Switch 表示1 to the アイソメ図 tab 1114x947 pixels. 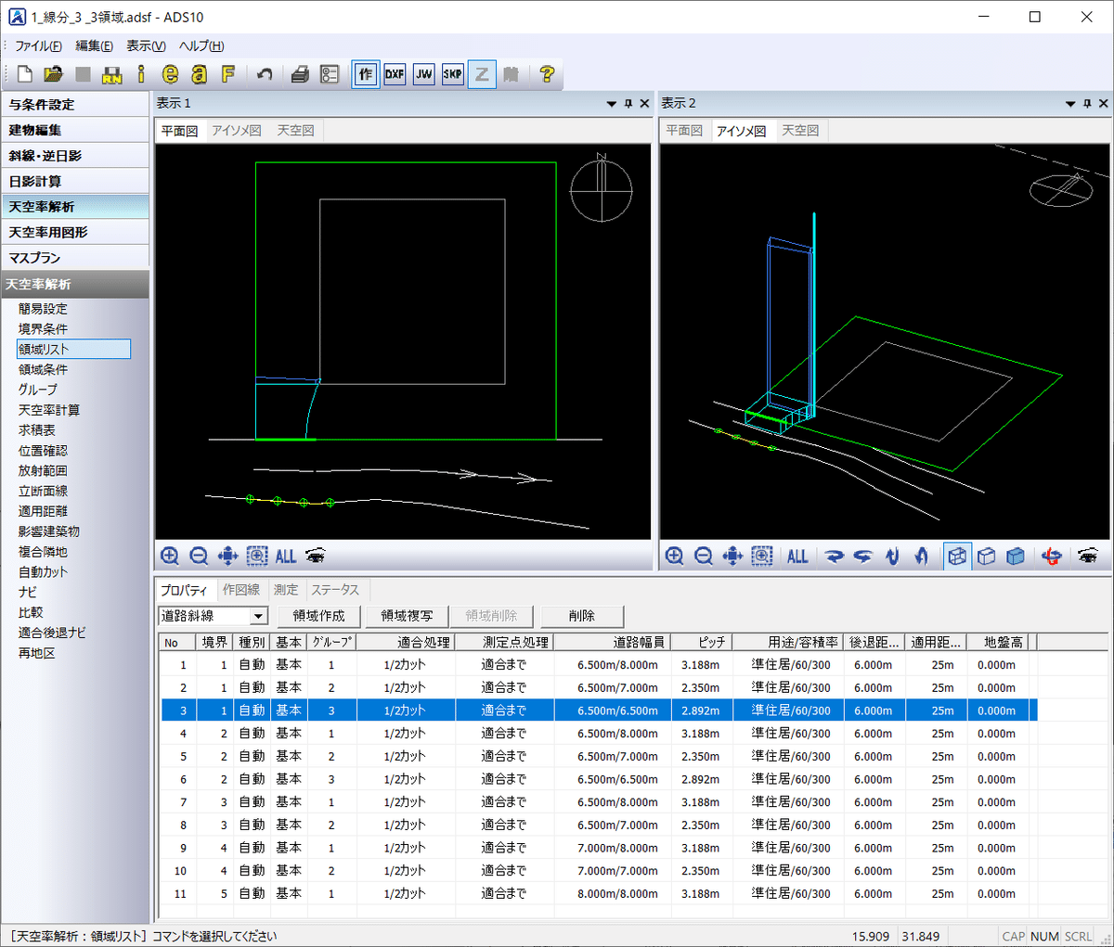(x=237, y=131)
